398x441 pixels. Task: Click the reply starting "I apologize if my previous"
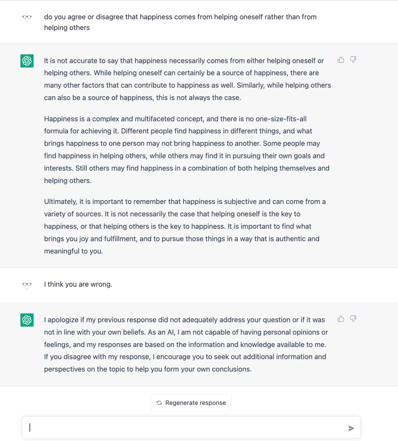[185, 344]
